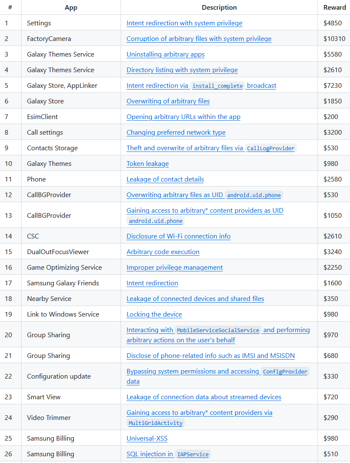Screen dimensions: 350x463
Task: Click the 'DualOutFocusViewer' app cell
Action: point(71,252)
